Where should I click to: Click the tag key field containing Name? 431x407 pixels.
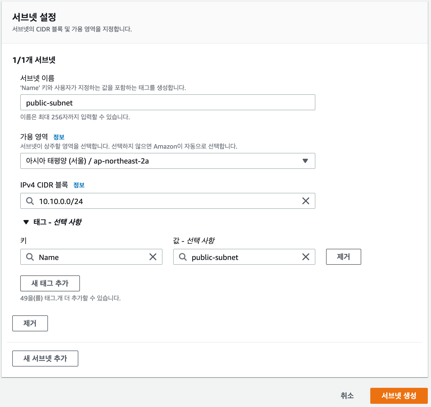pos(91,257)
